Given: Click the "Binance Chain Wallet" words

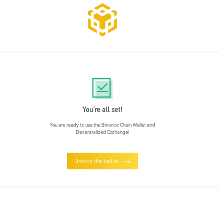Looking at the screenshot, I should 123,125.
